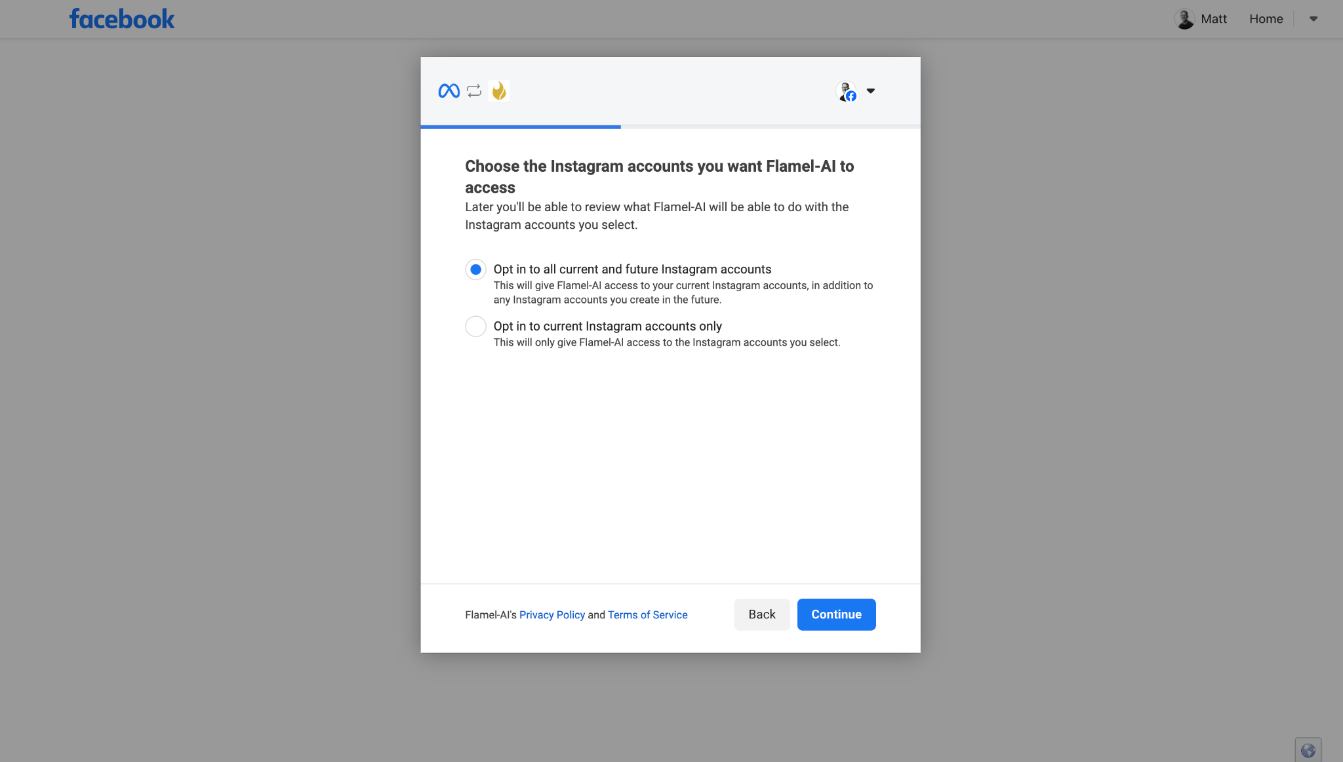Click the Matt profile name
Image resolution: width=1343 pixels, height=762 pixels.
pyautogui.click(x=1213, y=19)
